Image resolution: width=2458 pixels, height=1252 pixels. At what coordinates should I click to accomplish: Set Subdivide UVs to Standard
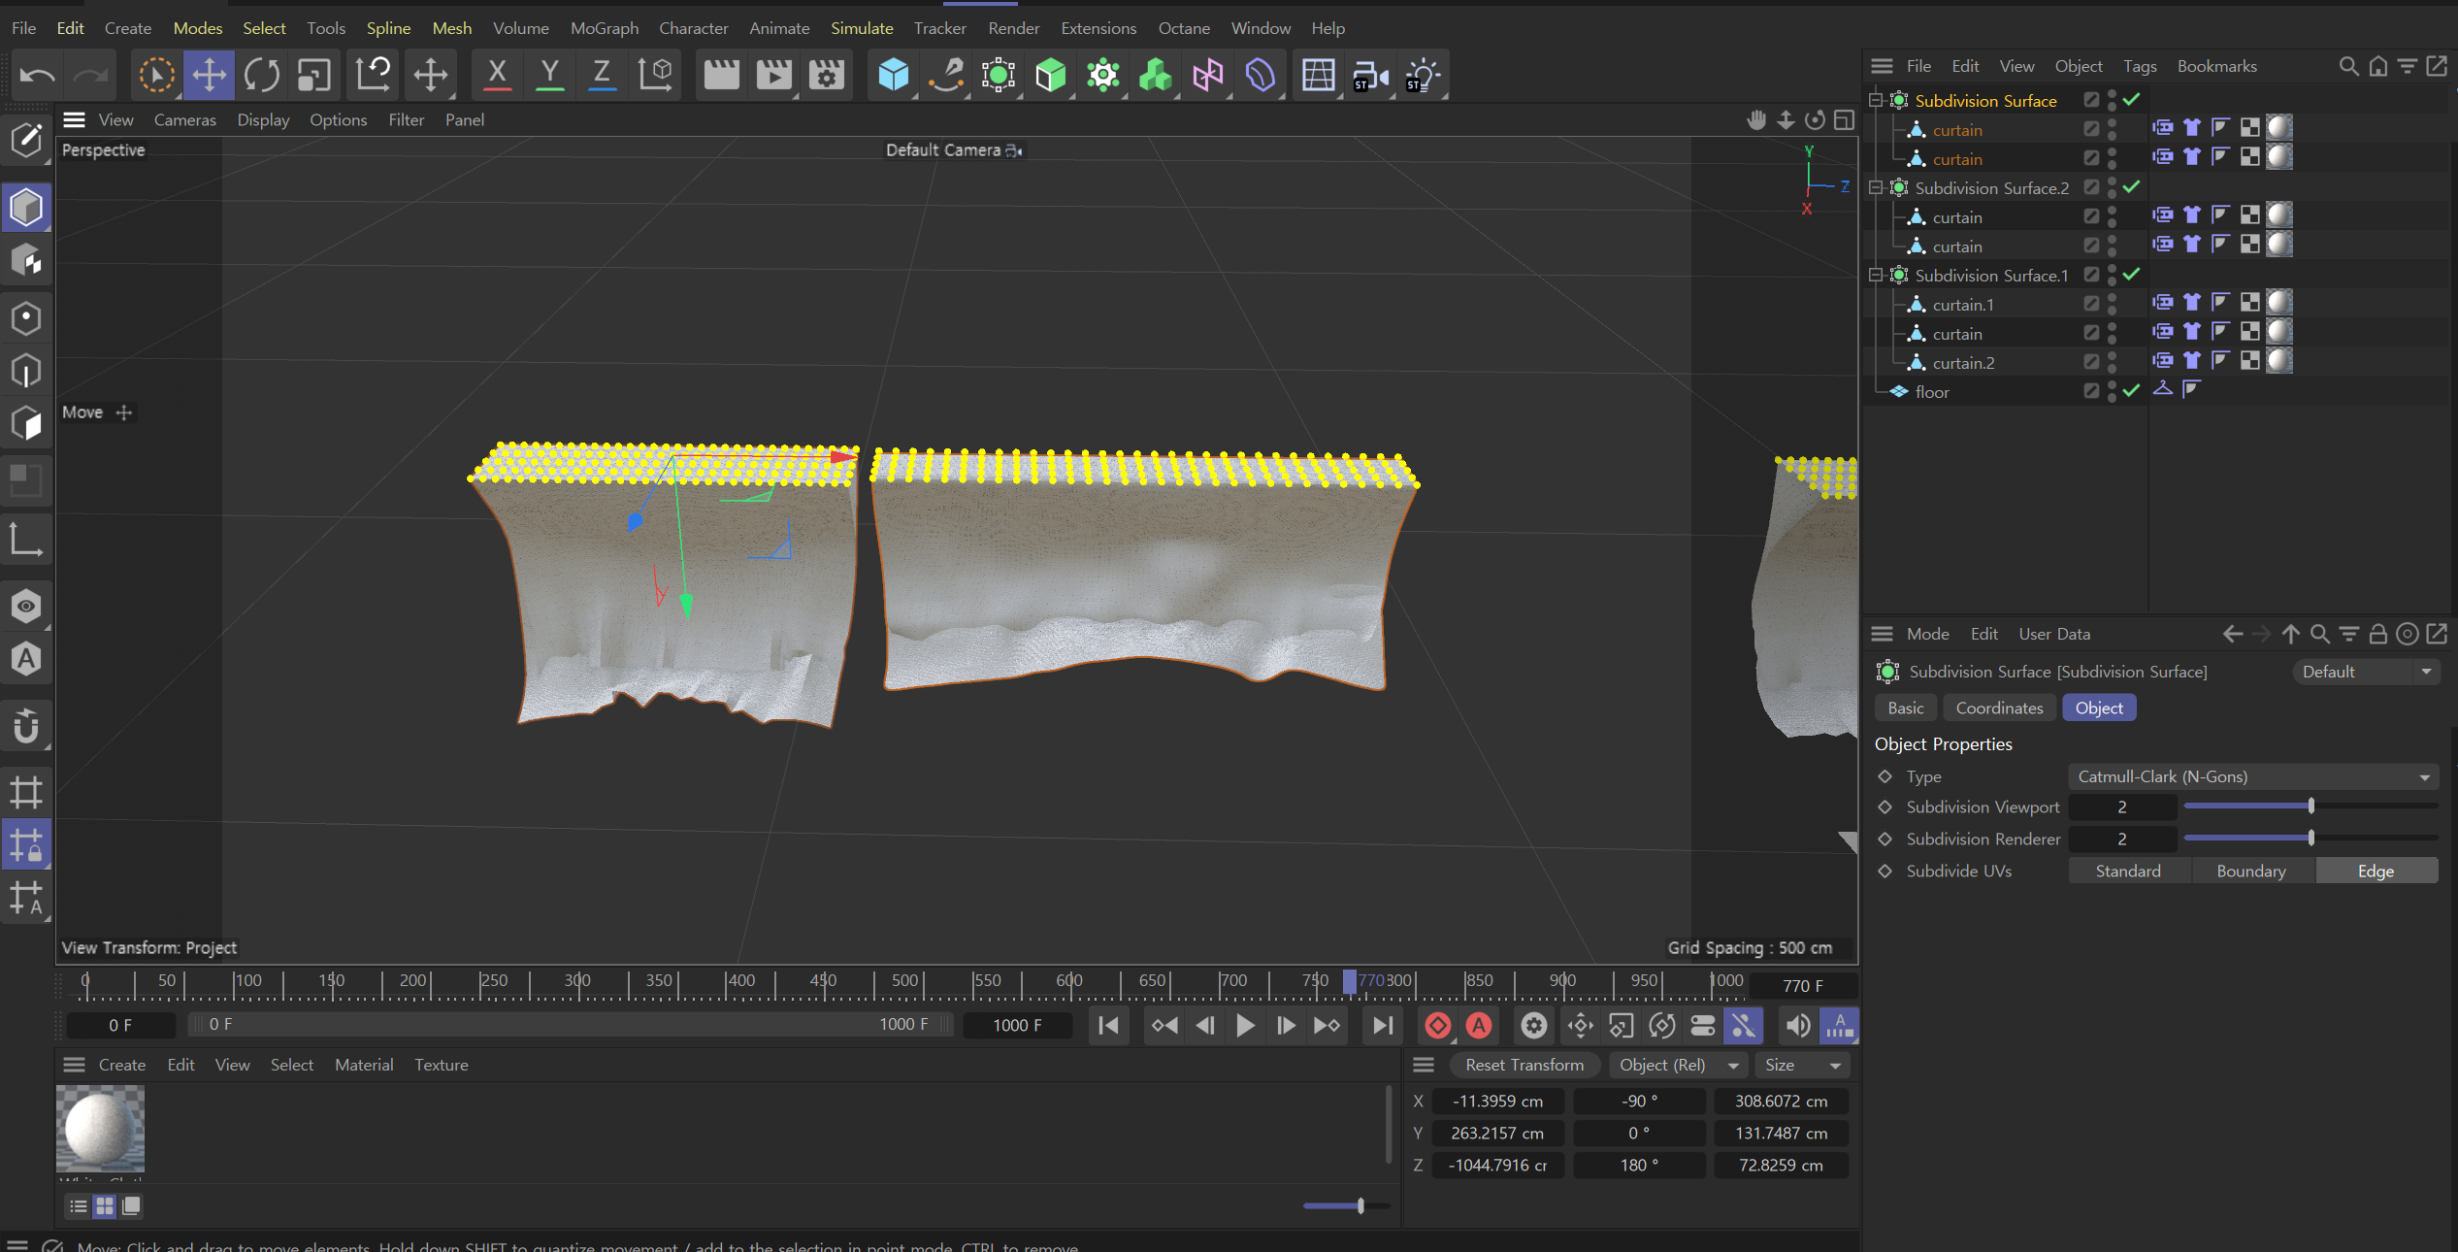[2129, 872]
